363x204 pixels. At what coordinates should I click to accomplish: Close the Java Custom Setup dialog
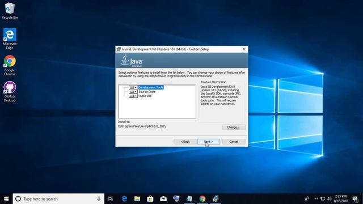[244, 49]
